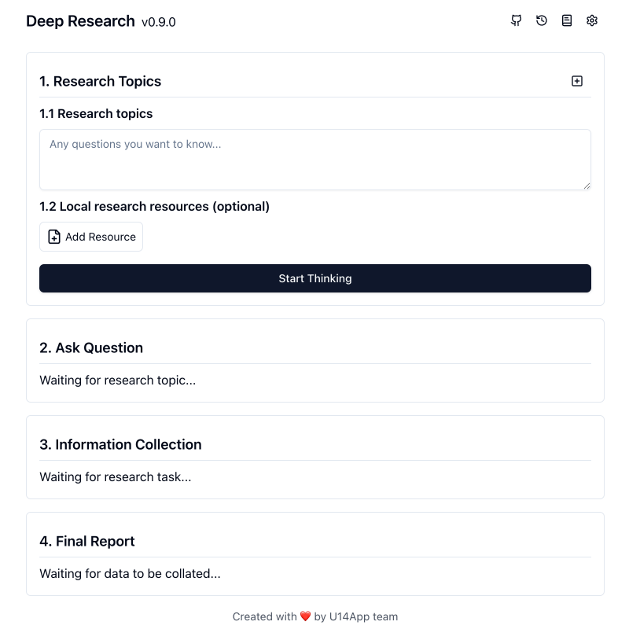Image resolution: width=629 pixels, height=629 pixels.
Task: Click the plus-square icon beside Research Topics
Action: coord(577,81)
